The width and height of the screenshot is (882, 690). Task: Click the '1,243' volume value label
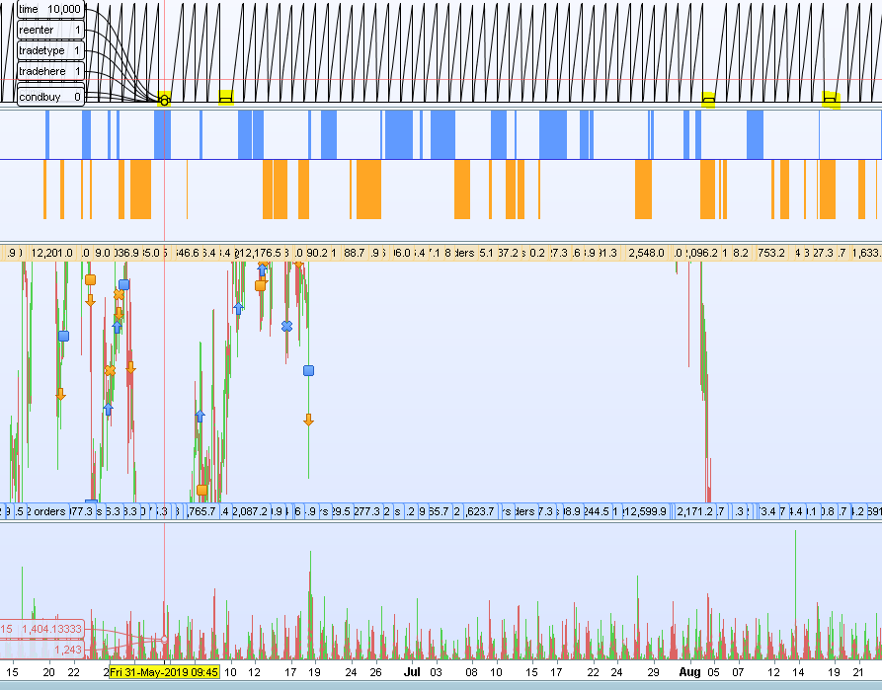click(42, 650)
